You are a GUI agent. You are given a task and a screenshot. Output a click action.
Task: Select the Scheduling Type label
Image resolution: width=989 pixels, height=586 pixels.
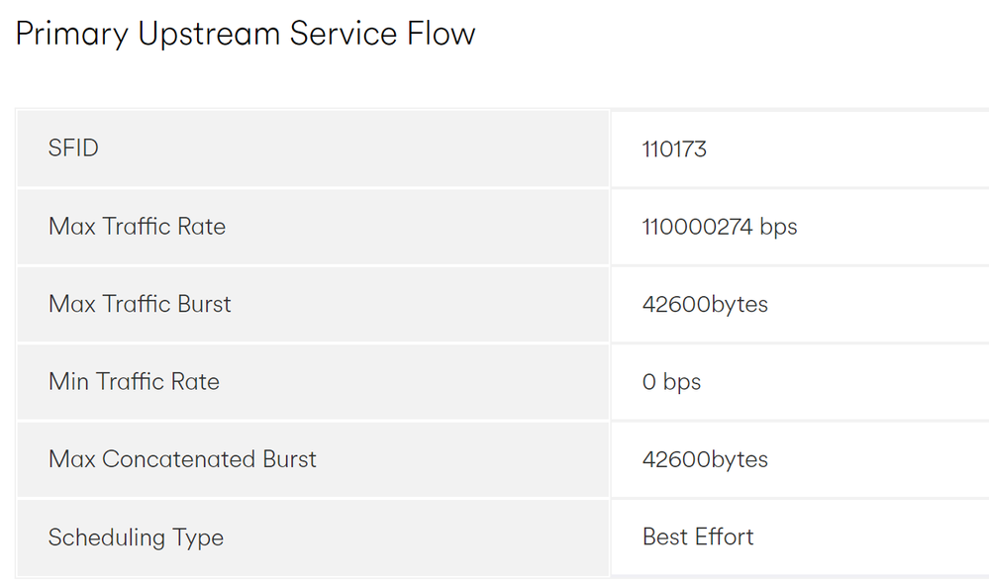(x=136, y=538)
